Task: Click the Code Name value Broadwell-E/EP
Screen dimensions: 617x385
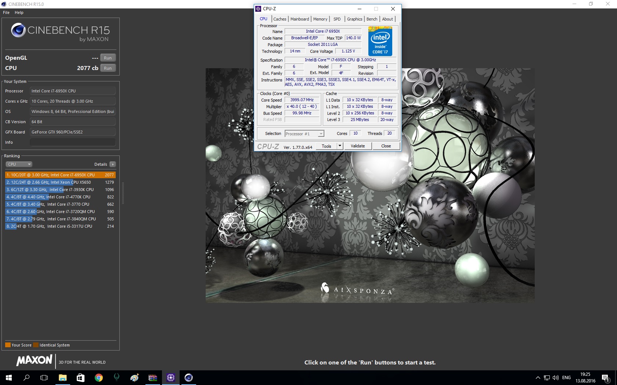Action: coord(304,38)
